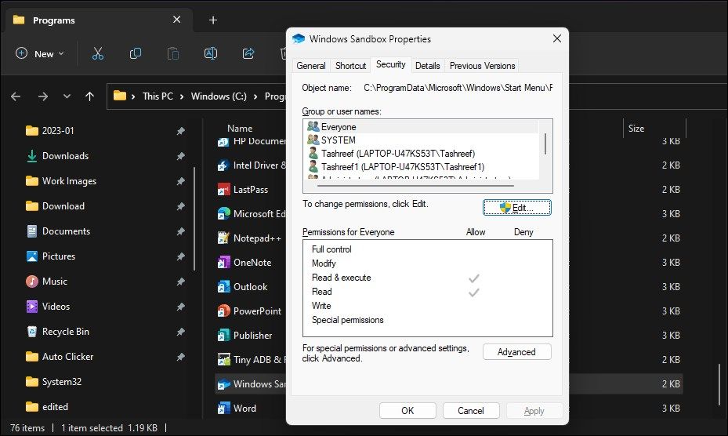Image resolution: width=728 pixels, height=436 pixels.
Task: Click OK in Windows Sandbox Properties
Action: pos(407,410)
